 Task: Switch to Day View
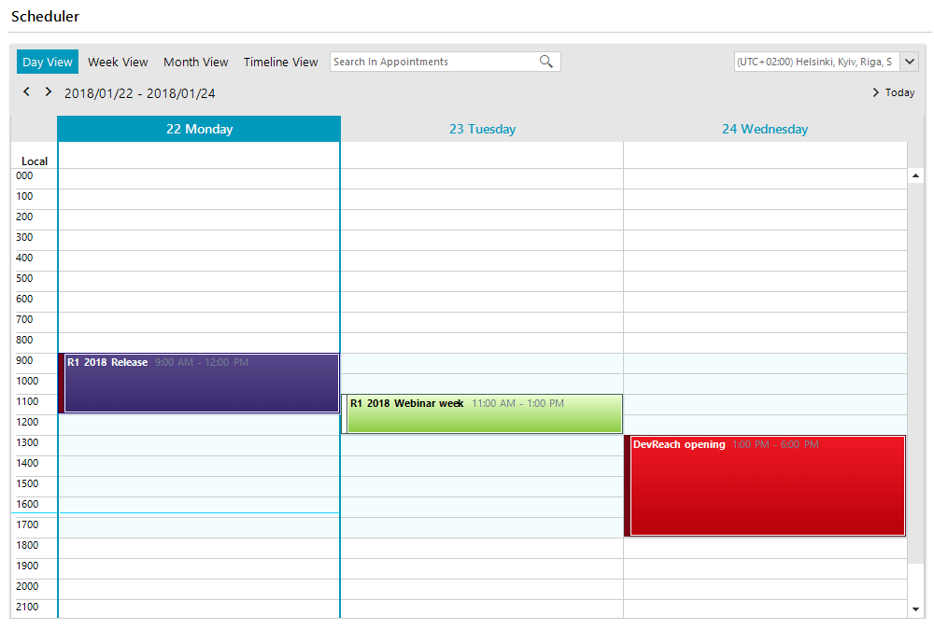[48, 62]
